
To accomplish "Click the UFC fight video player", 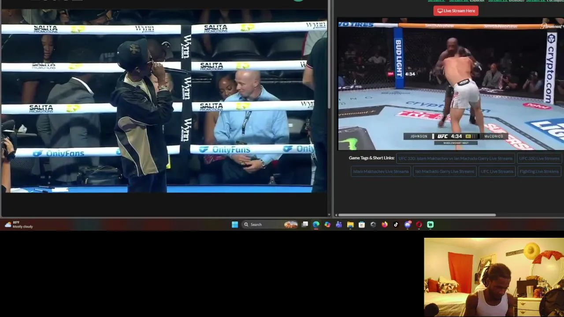I will [x=451, y=84].
